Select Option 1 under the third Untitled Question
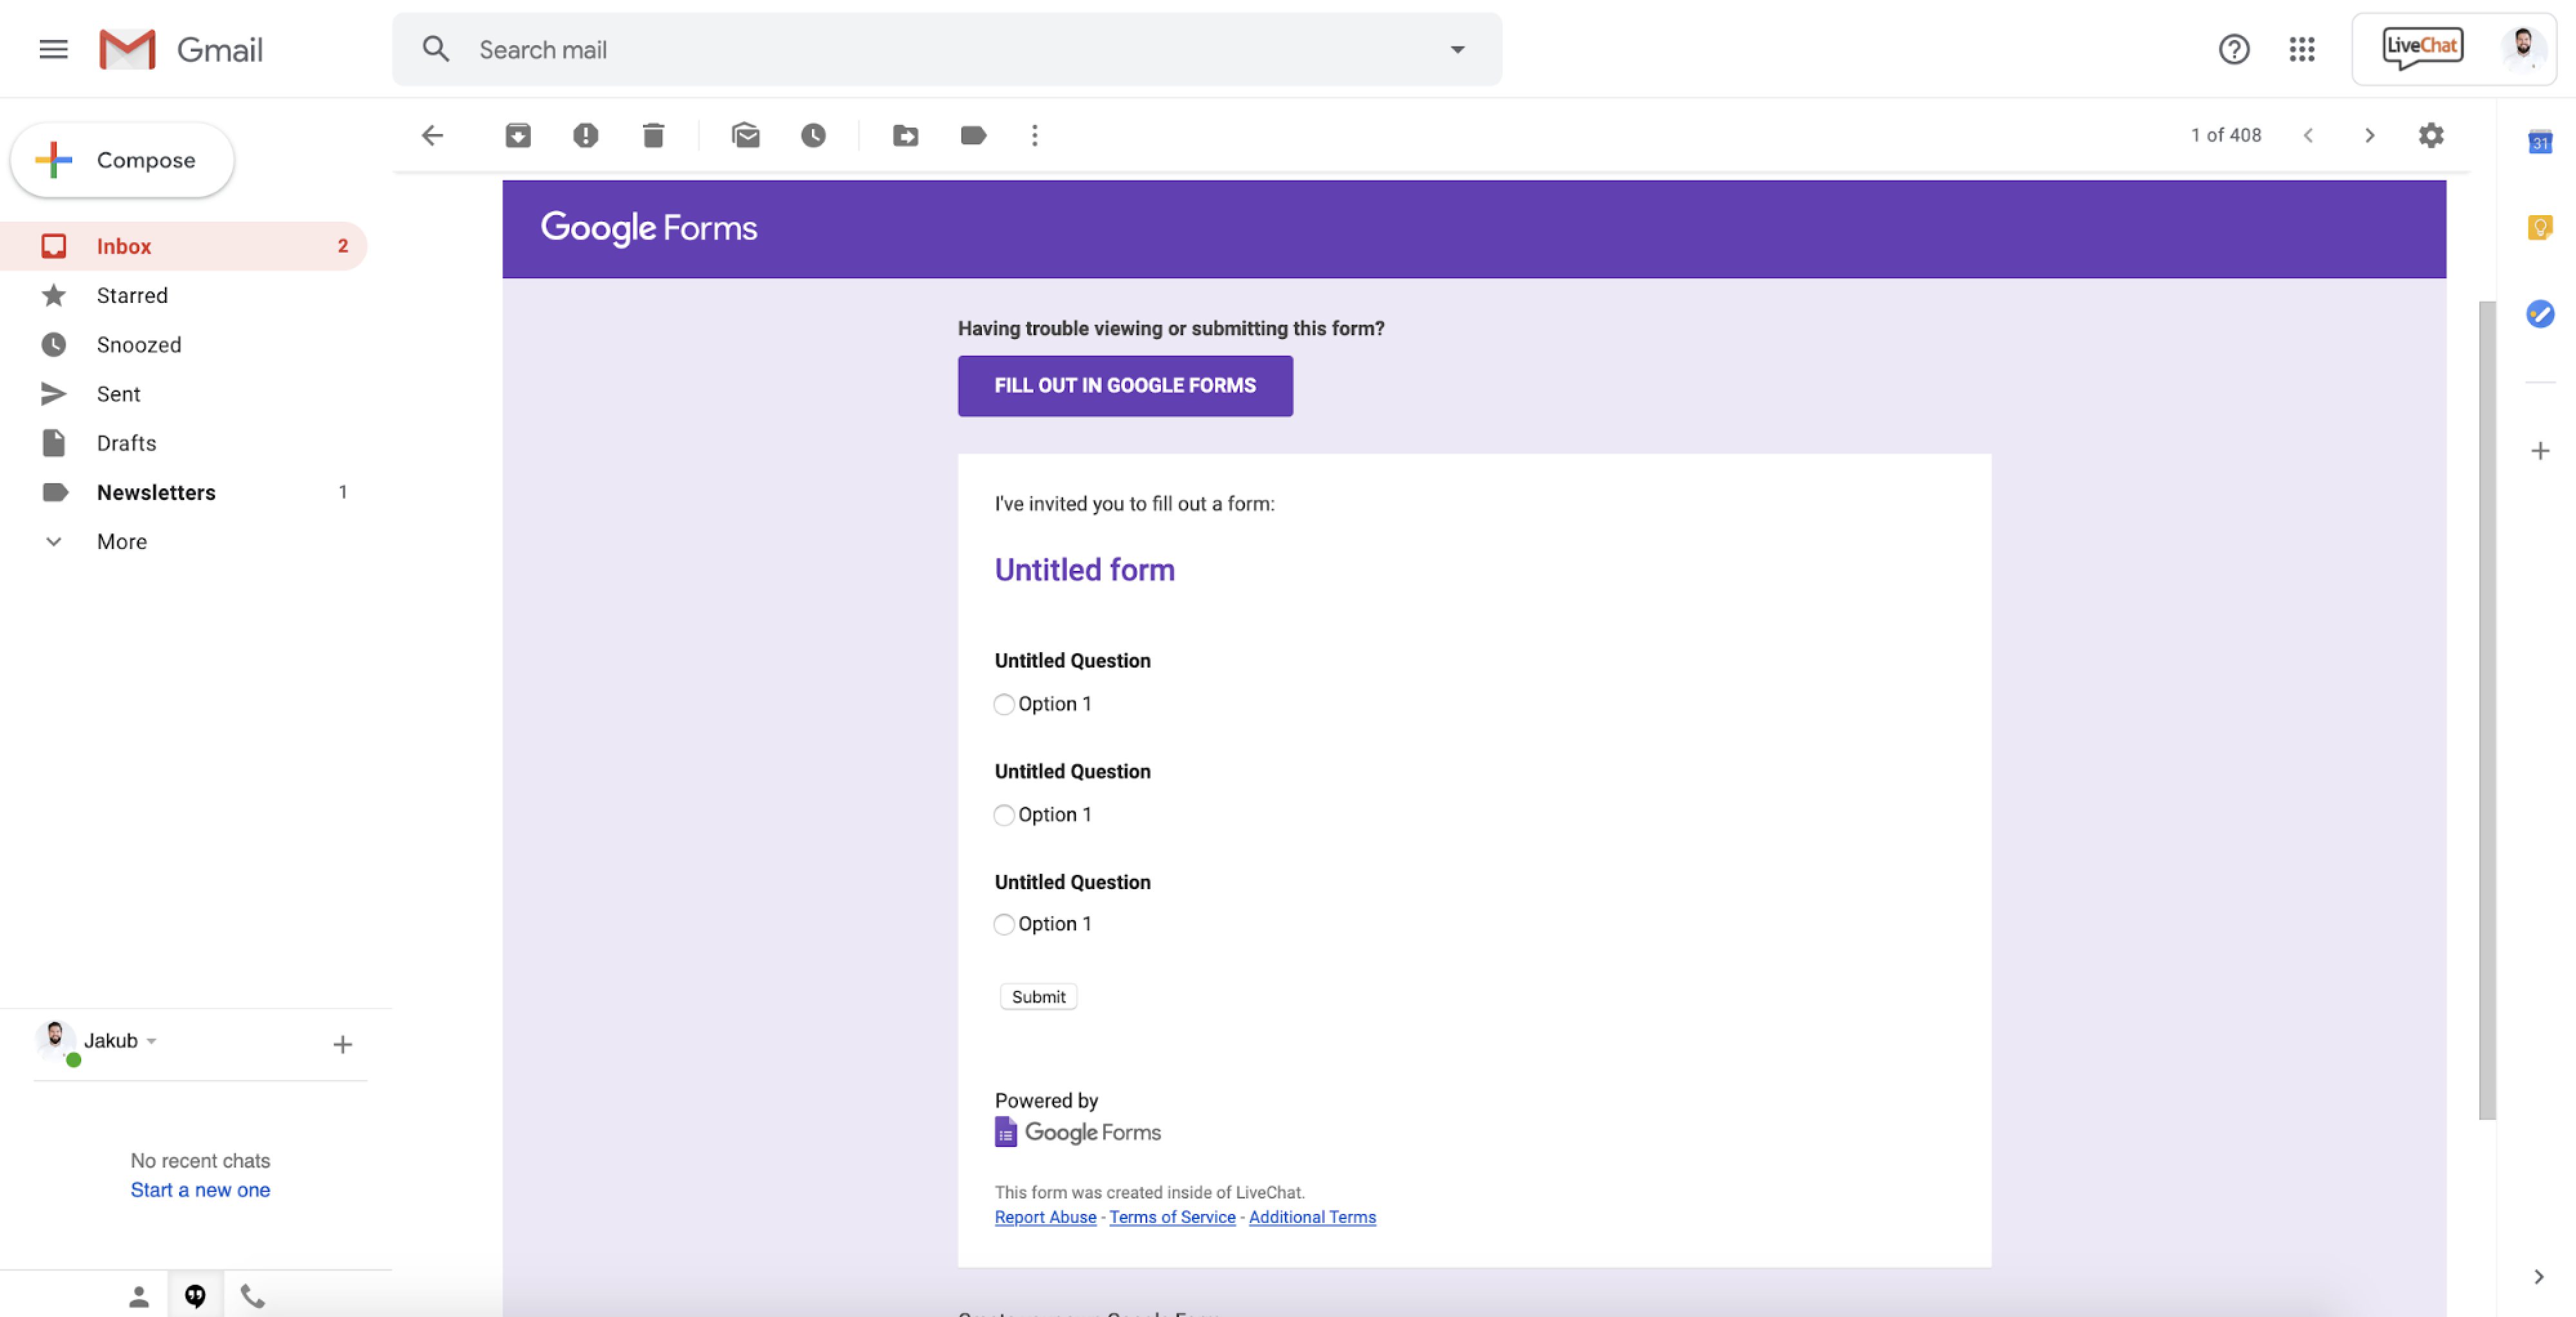Viewport: 2576px width, 1317px height. click(x=1004, y=924)
